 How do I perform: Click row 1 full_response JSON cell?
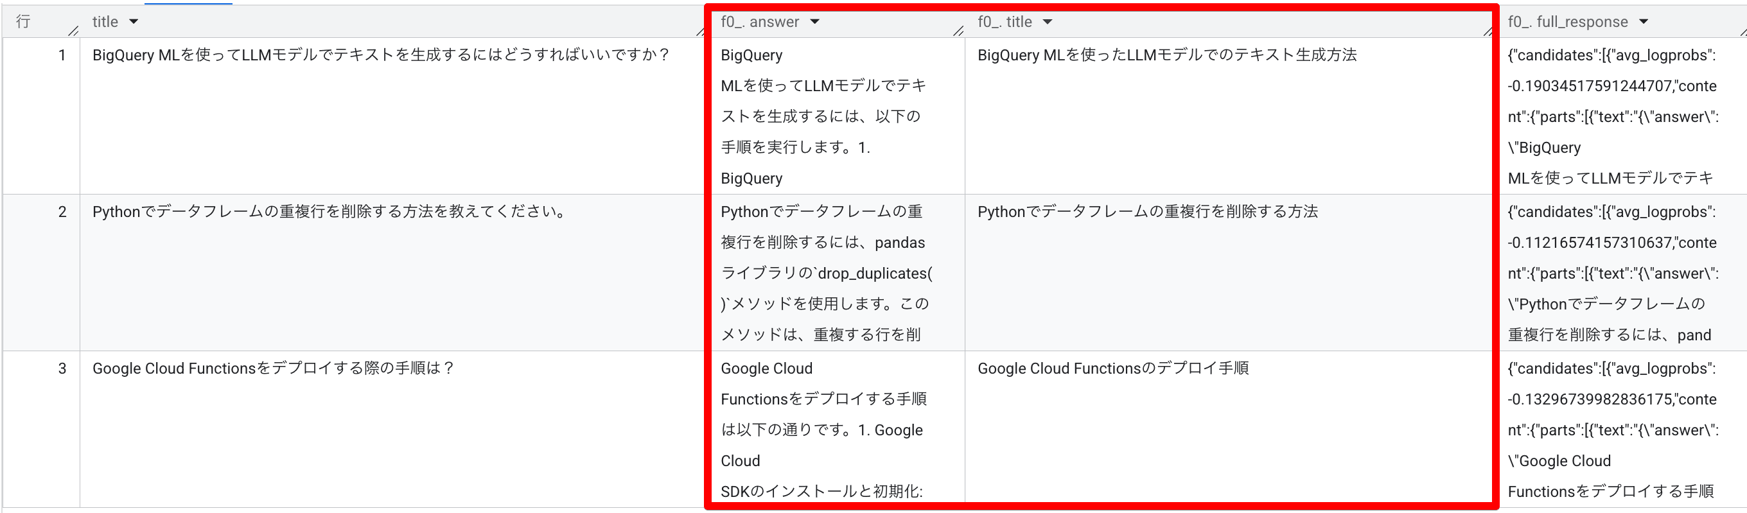[1619, 116]
